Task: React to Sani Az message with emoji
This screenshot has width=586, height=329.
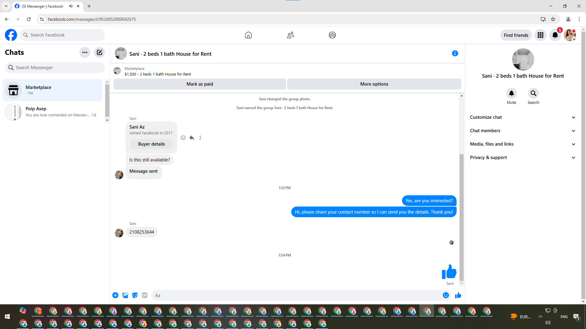Action: click(x=183, y=138)
